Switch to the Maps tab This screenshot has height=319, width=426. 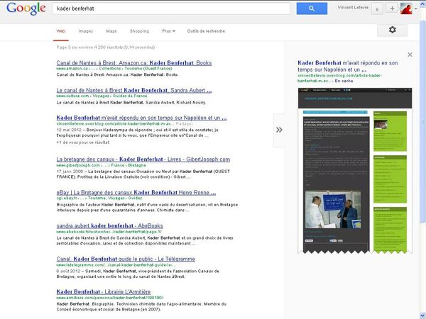pyautogui.click(x=111, y=31)
